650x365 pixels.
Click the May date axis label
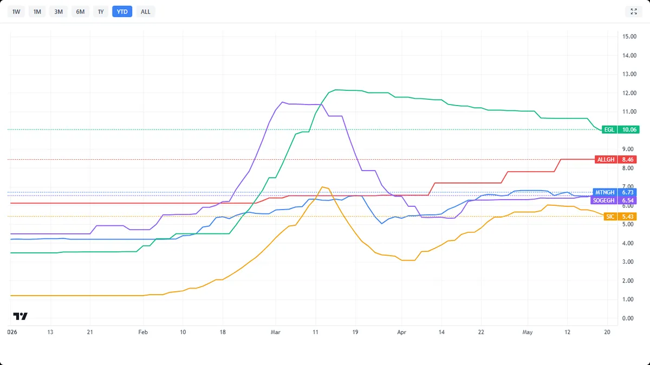527,331
